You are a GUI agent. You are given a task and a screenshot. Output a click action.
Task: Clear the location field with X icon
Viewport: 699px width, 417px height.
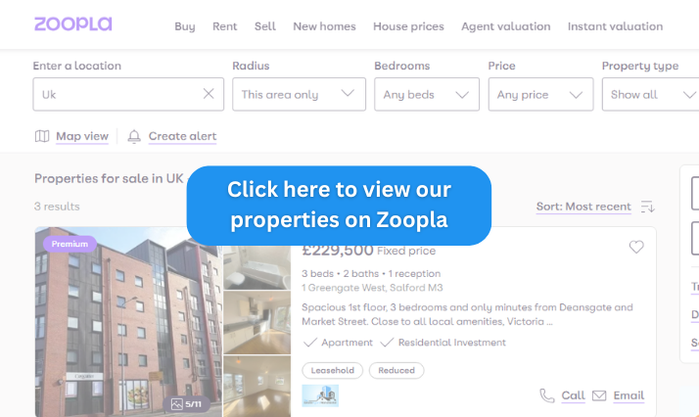pyautogui.click(x=209, y=94)
